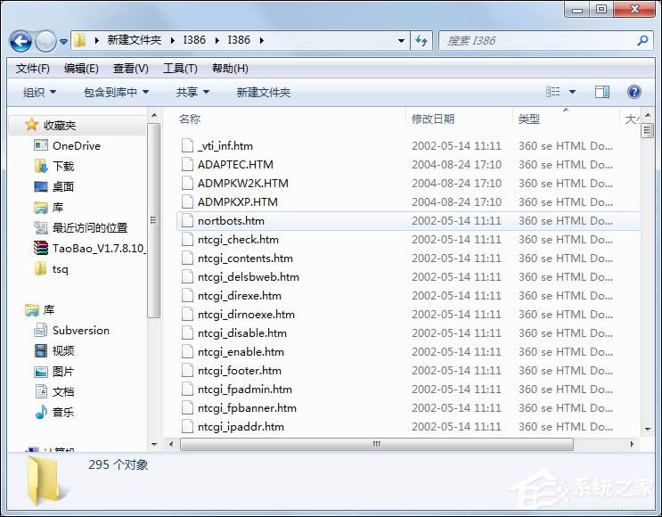Select the Subversion library
Screen dimensions: 662x517
pyautogui.click(x=72, y=331)
